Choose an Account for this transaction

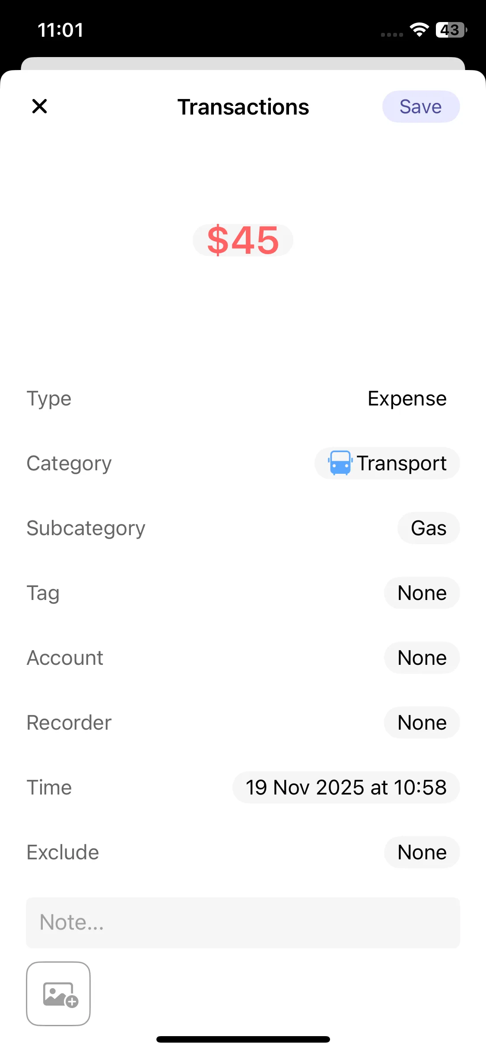[x=422, y=658]
